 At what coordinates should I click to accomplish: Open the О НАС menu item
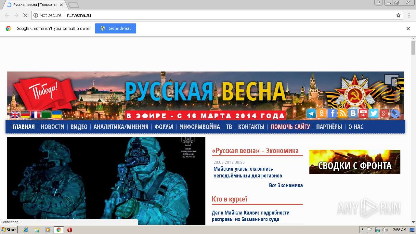pos(356,127)
